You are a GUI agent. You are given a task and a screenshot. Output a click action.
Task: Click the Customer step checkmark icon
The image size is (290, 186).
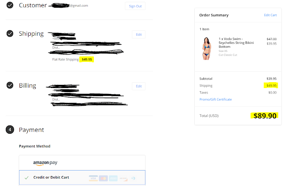click(10, 5)
